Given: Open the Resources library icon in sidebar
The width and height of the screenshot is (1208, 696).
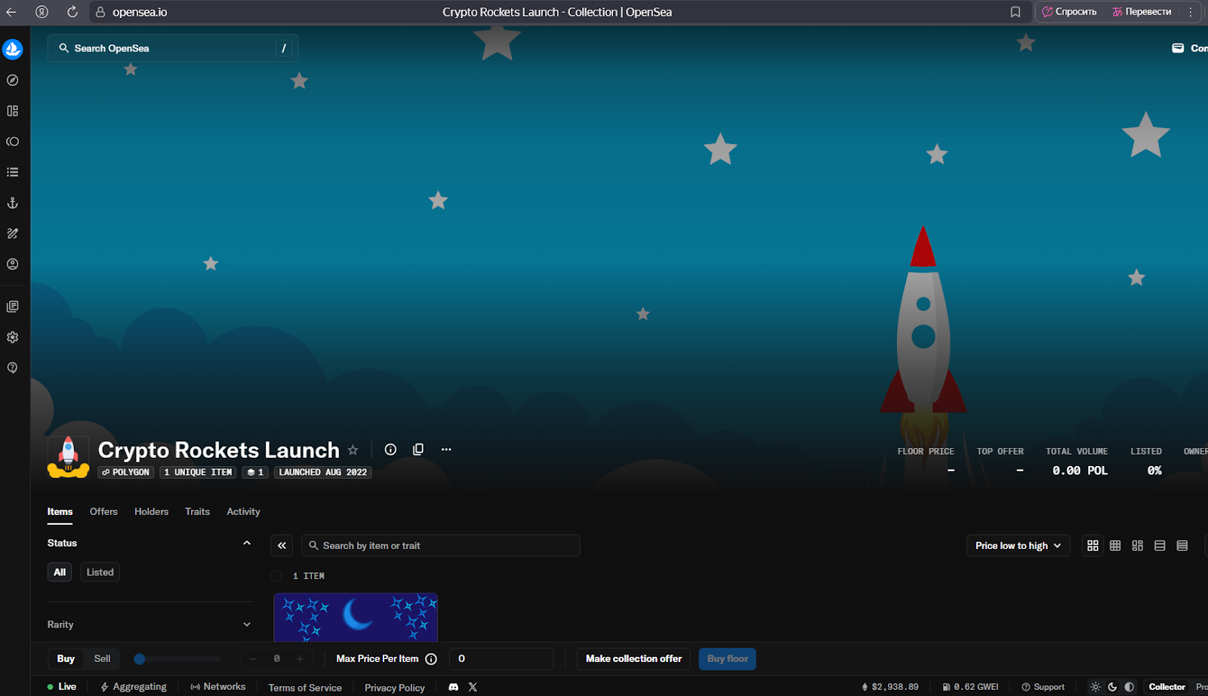Looking at the screenshot, I should (13, 307).
